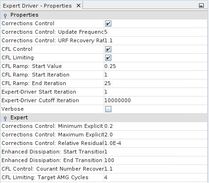Click the Properties section header text
This screenshot has width=209, height=183.
(24, 15)
